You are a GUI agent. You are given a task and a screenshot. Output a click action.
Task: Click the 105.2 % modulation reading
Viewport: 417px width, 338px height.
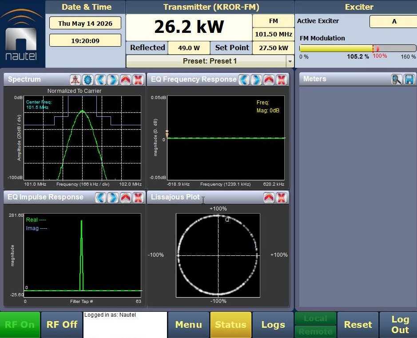pos(358,57)
